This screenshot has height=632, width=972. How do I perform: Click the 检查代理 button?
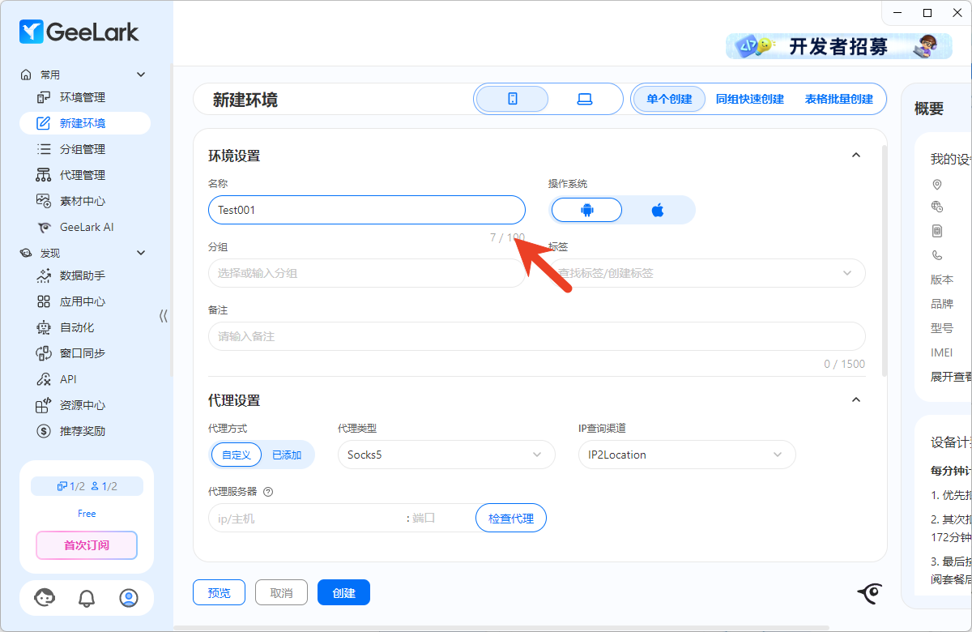click(x=511, y=518)
